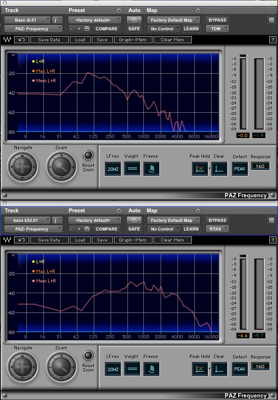Open factory default preset dropdown in bass b52.01 window

tap(95, 220)
